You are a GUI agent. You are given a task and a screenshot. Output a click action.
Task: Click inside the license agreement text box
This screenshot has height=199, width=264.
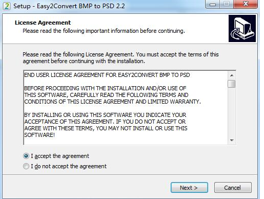[x=126, y=108]
